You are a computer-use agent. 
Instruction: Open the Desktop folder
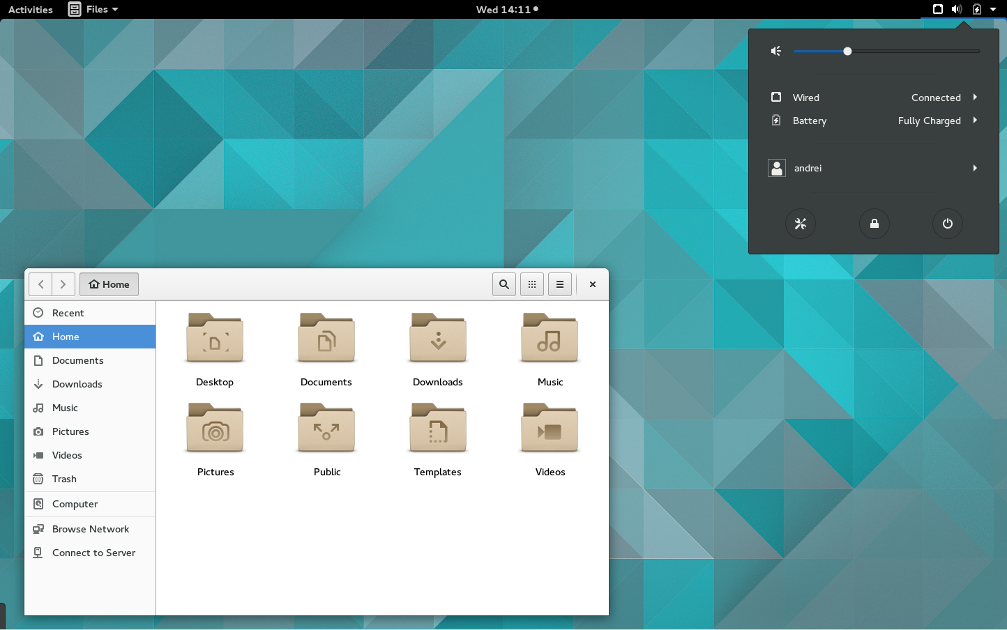pyautogui.click(x=215, y=339)
